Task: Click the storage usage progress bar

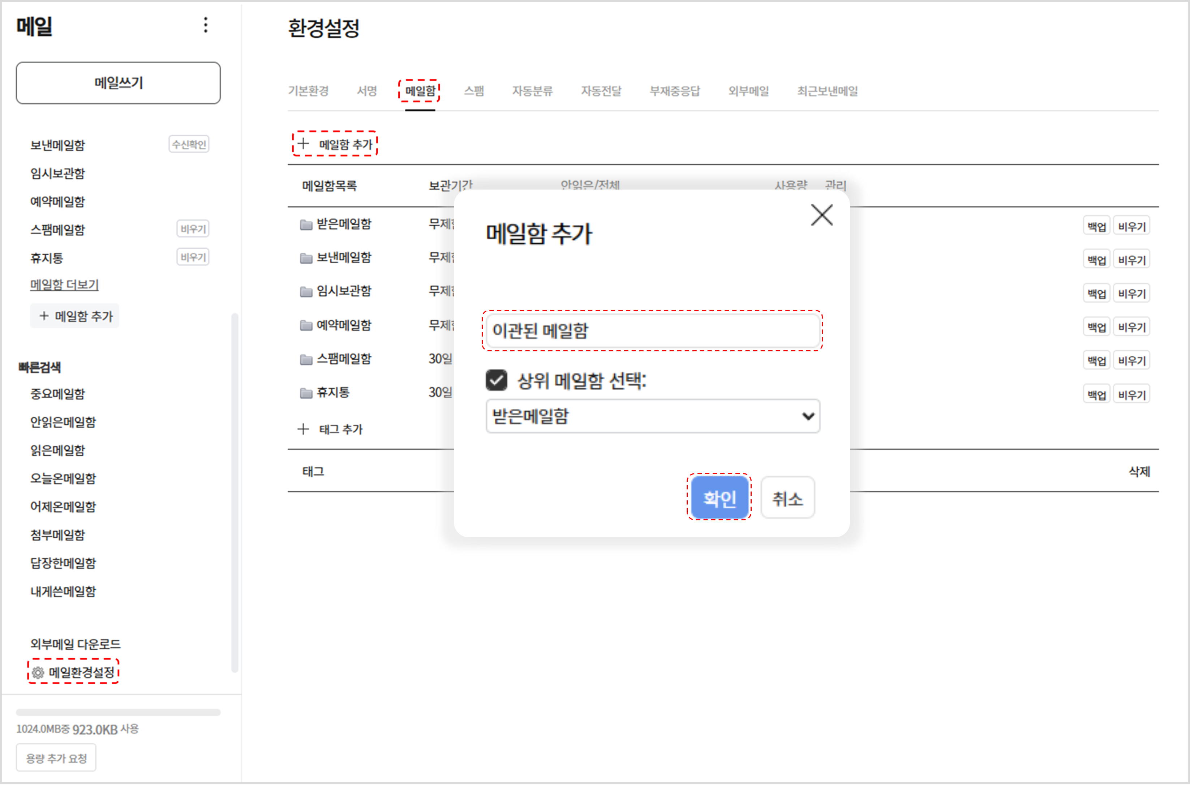Action: pos(118,712)
